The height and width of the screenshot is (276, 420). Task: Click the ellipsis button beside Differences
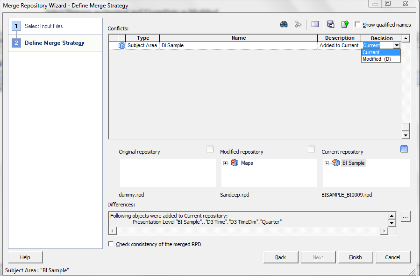405,216
